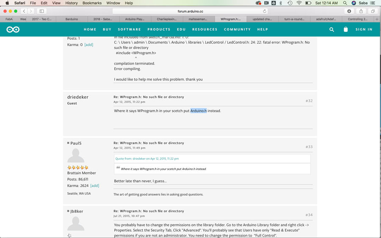Open Time Machine menu bar icon
This screenshot has width=381, height=238.
pos(290,3)
